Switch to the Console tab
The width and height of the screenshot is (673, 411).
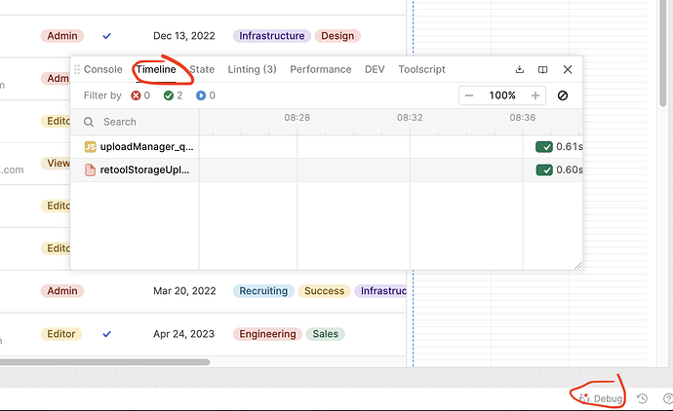point(102,70)
